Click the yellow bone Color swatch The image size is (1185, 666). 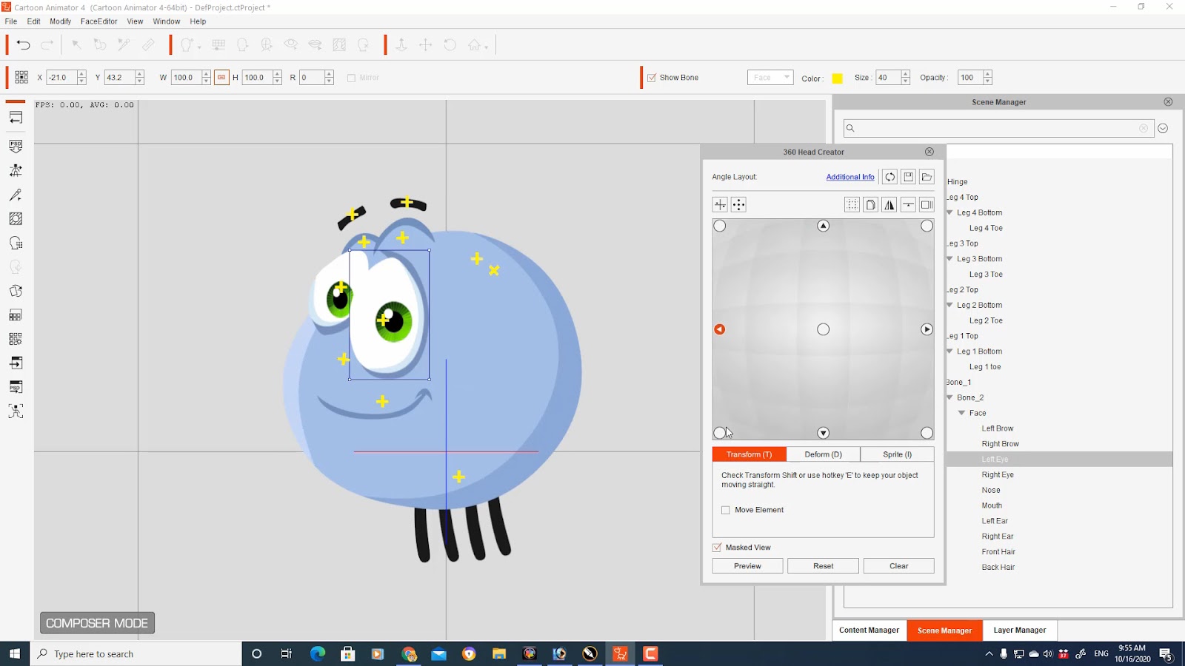[837, 78]
